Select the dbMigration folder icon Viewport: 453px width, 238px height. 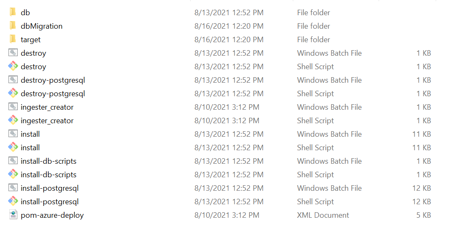click(13, 26)
